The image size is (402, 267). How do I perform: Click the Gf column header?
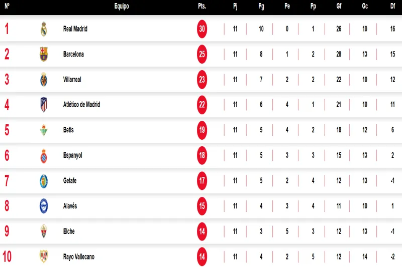(339, 7)
